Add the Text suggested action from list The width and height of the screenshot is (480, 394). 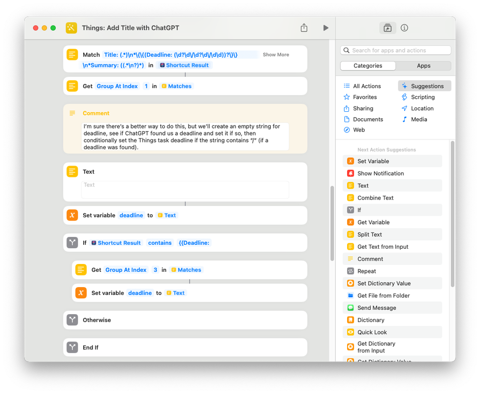pyautogui.click(x=392, y=186)
